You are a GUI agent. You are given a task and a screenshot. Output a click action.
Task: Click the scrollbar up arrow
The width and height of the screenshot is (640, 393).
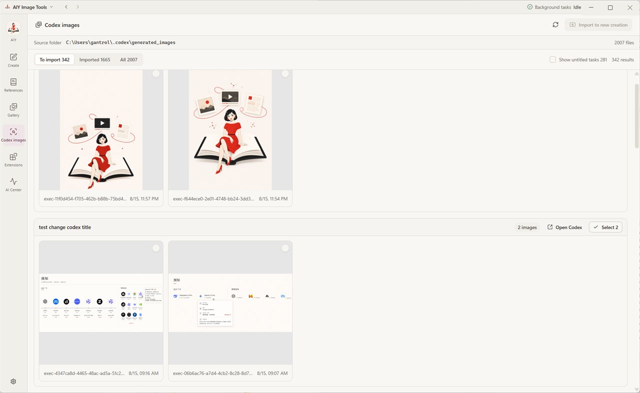coord(637,73)
